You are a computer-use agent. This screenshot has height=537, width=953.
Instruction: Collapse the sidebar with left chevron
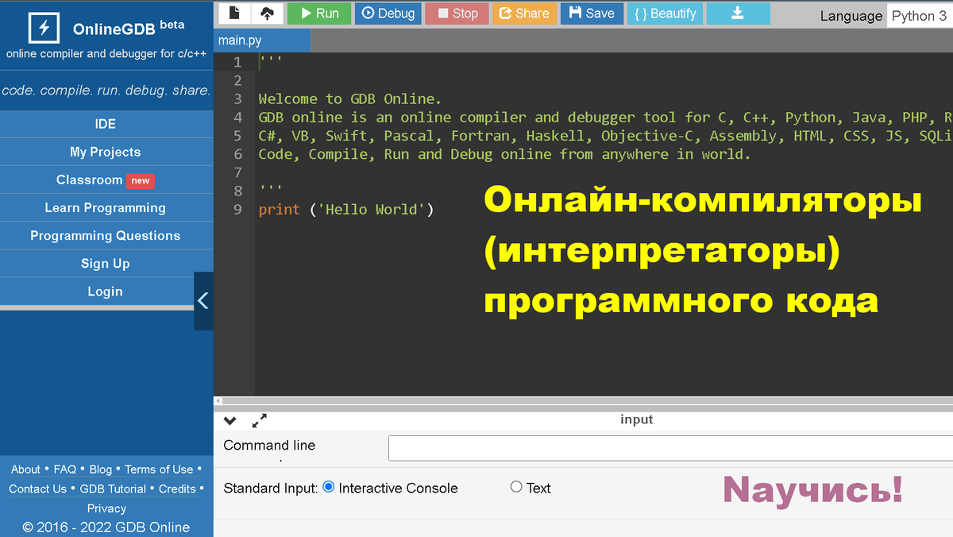pos(203,301)
